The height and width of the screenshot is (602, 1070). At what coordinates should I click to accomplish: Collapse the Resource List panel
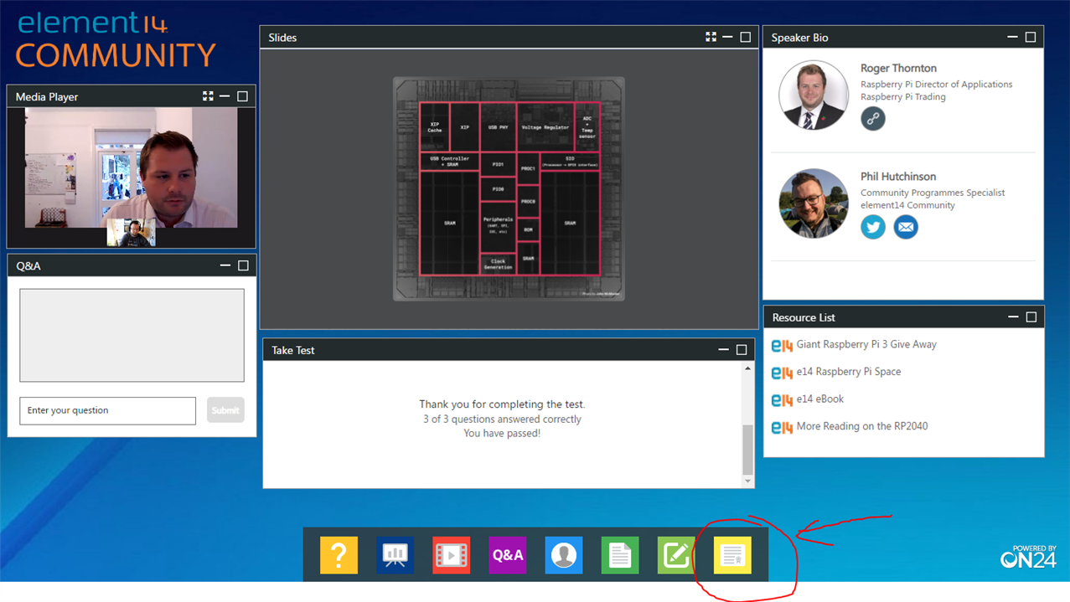(x=1013, y=317)
